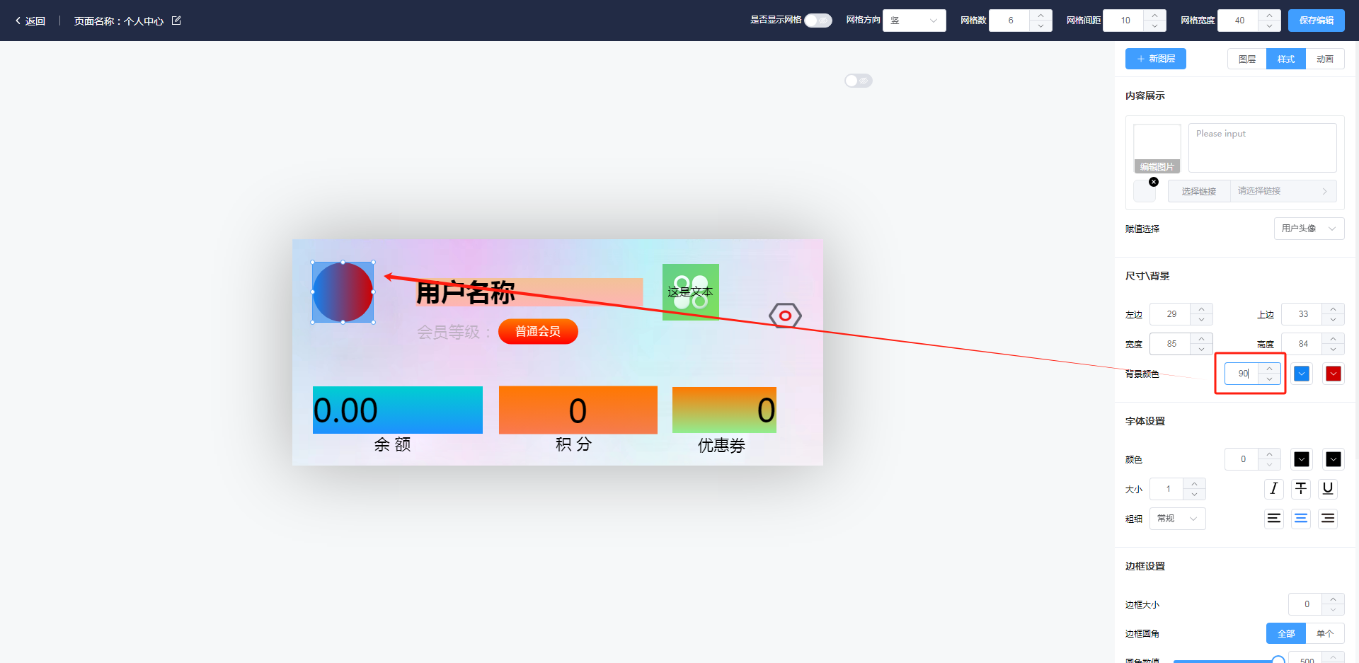Viewport: 1359px width, 663px height.
Task: Switch to the 动画 tab
Action: (1324, 59)
